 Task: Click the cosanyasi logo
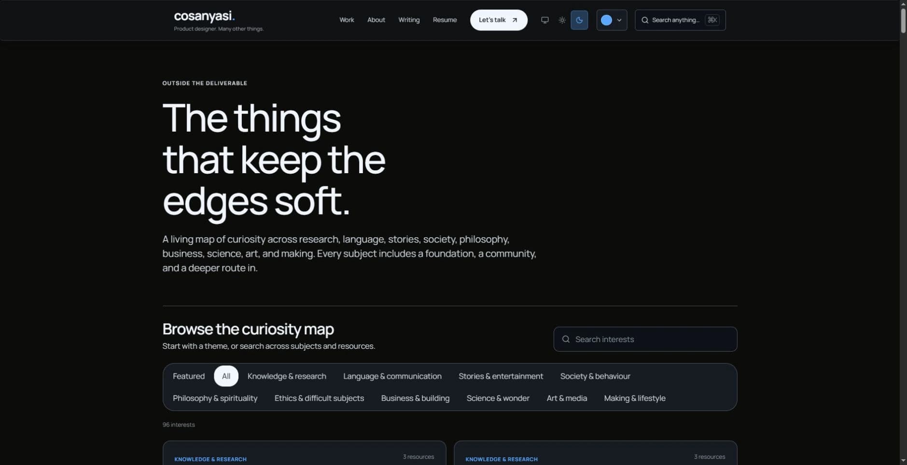click(x=204, y=16)
